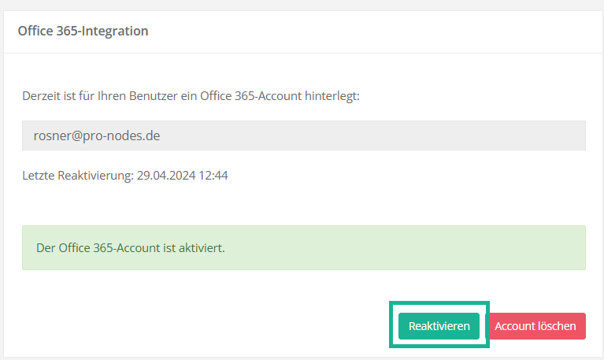
Task: Select the green Reaktivieren action
Action: (439, 326)
